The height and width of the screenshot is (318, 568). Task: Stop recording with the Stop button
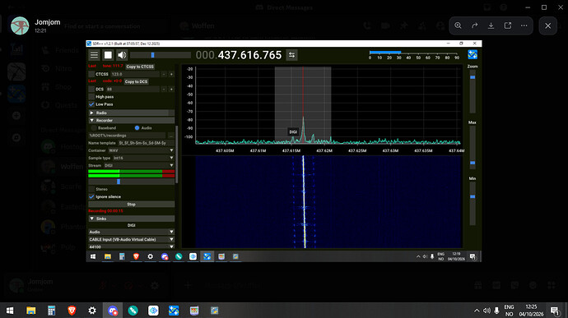[x=131, y=205]
